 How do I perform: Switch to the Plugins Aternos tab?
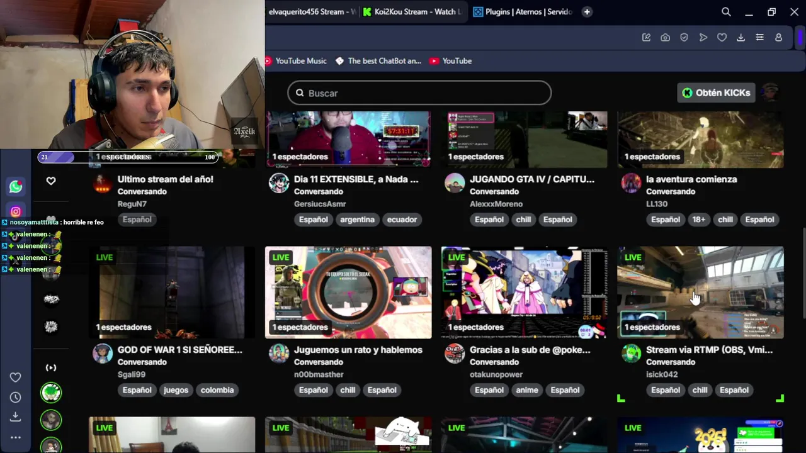click(523, 12)
